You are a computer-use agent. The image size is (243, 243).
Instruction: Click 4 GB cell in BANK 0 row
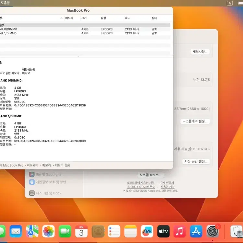point(85,29)
